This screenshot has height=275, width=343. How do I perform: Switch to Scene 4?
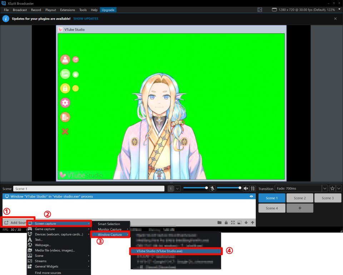[x=272, y=208]
